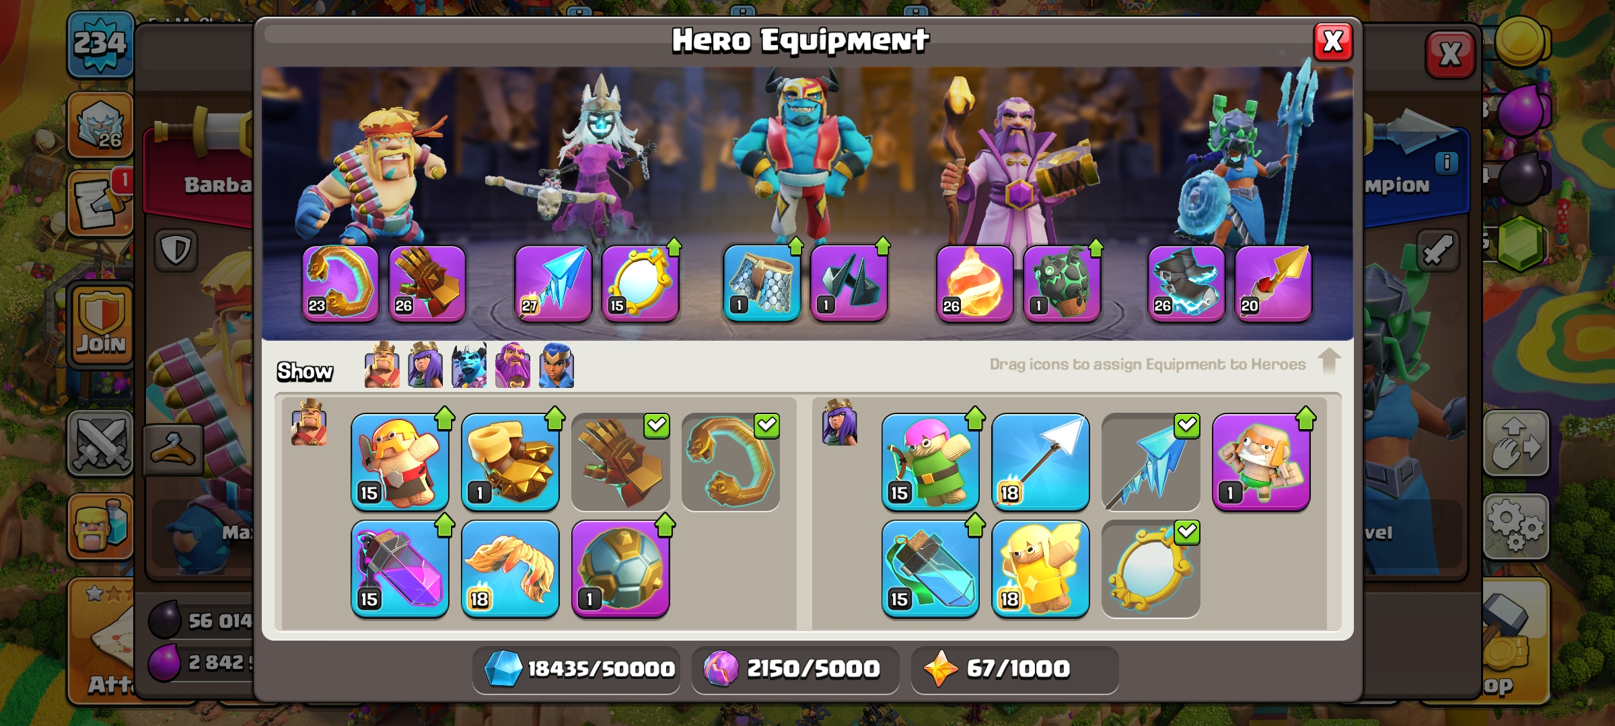Image resolution: width=1615 pixels, height=726 pixels.
Task: Close the Hero Equipment window
Action: (x=1333, y=42)
